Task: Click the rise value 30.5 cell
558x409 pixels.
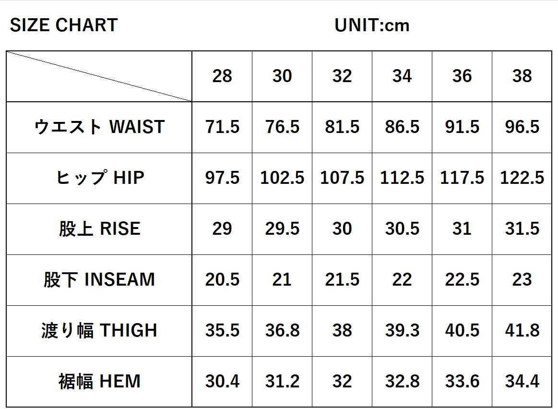Action: click(x=402, y=229)
